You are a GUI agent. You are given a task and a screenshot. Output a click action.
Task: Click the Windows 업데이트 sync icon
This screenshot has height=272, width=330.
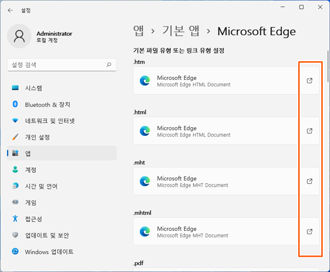coord(15,252)
